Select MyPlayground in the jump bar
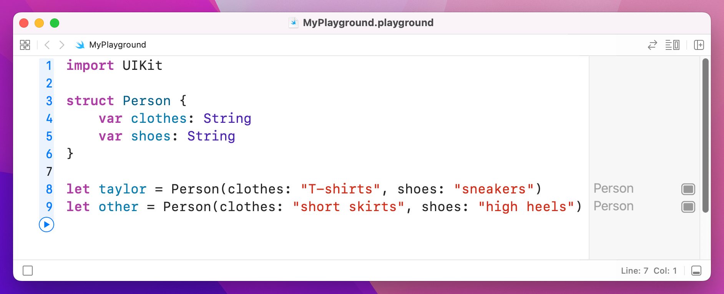This screenshot has width=724, height=294. [x=118, y=45]
